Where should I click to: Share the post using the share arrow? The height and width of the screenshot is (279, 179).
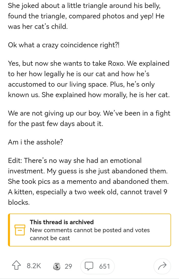coord(162,266)
